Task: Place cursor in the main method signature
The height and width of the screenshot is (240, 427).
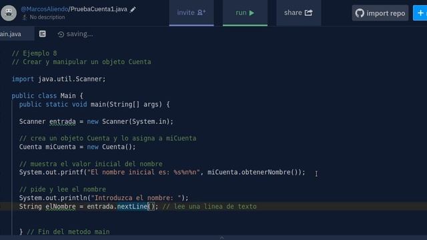Action: click(x=94, y=104)
